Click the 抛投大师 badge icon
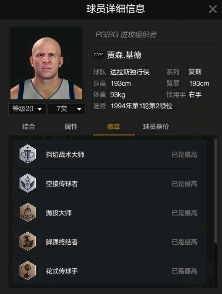222x294 pixels. (x=28, y=212)
